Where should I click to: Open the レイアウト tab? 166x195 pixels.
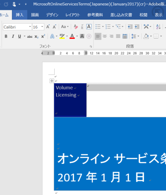(73, 15)
